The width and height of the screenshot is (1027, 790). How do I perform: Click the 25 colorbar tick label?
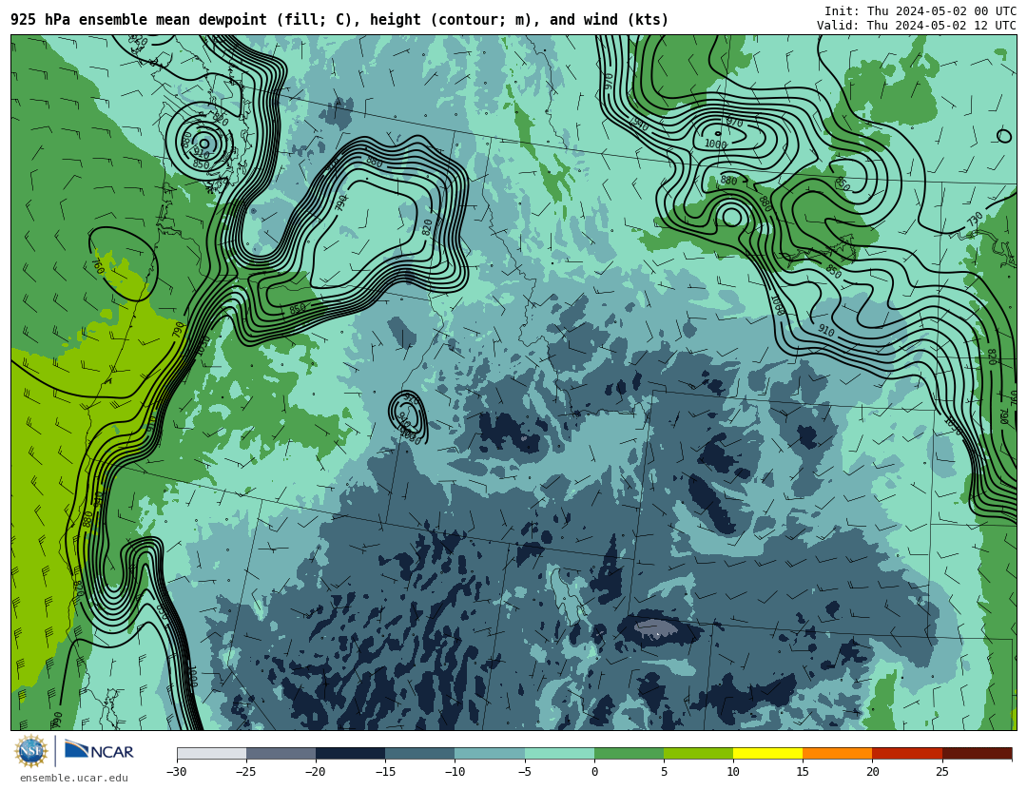point(941,772)
